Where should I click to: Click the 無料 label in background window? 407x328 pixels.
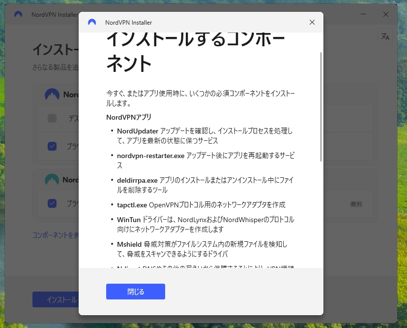356,204
